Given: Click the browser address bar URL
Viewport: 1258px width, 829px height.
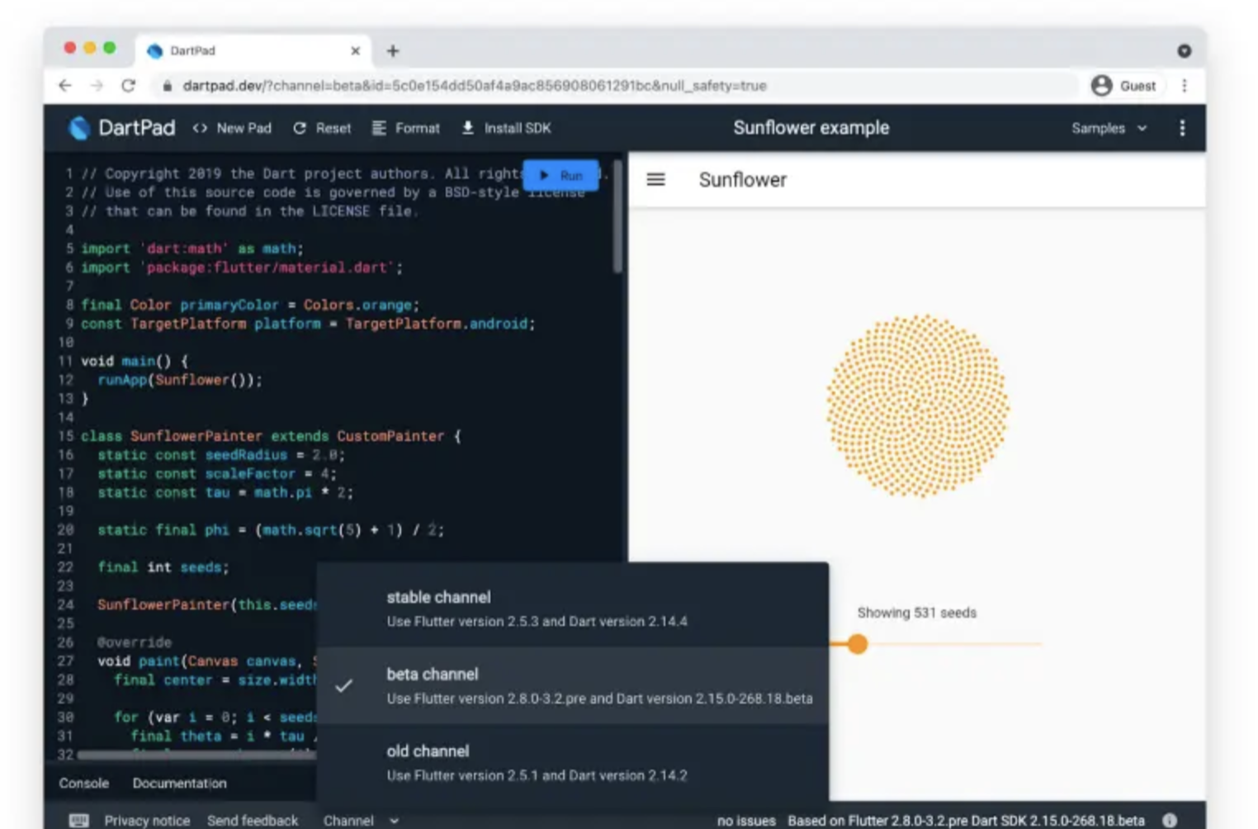Looking at the screenshot, I should click(x=475, y=86).
